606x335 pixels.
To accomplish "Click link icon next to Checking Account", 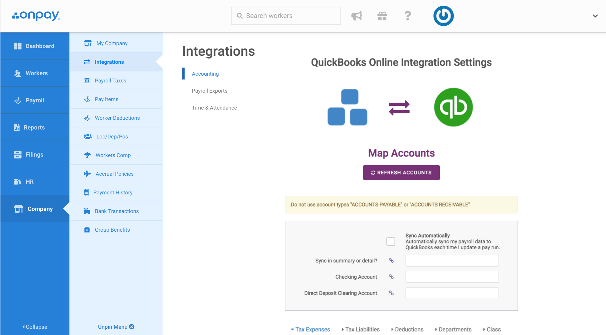I will coord(391,277).
